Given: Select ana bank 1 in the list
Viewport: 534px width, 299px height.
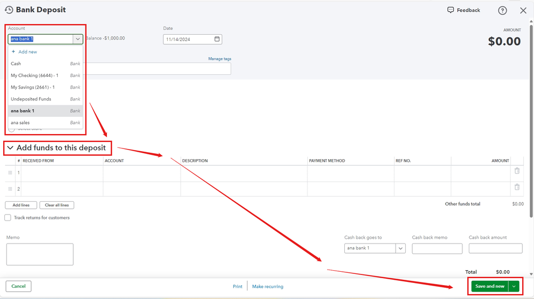Looking at the screenshot, I should click(45, 111).
